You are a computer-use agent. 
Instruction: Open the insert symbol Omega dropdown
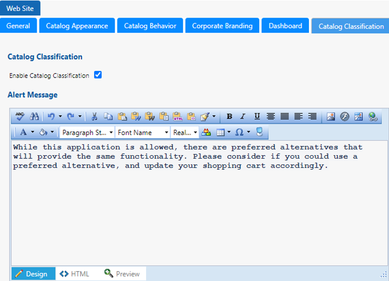pos(242,132)
